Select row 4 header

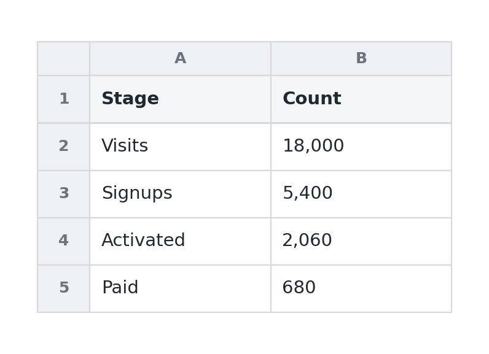click(64, 242)
